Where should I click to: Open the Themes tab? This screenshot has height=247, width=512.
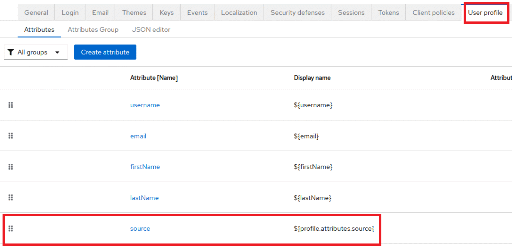134,13
